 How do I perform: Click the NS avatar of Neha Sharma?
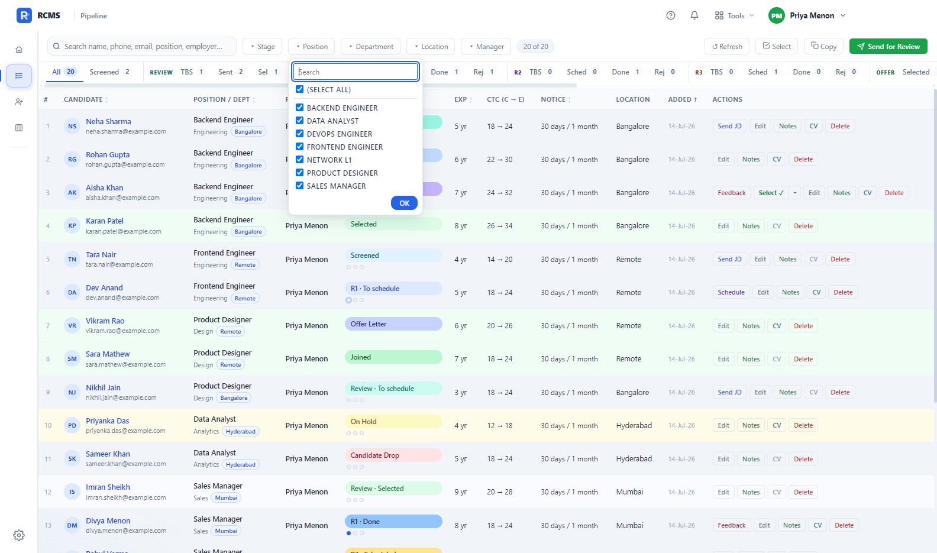(x=72, y=126)
